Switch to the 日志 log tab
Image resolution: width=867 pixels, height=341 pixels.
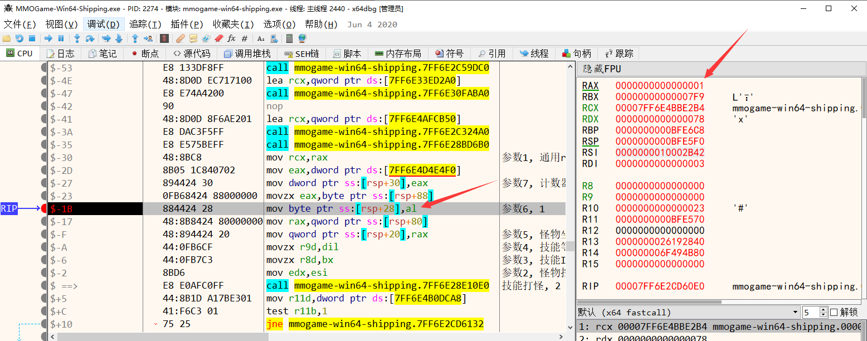(61, 53)
